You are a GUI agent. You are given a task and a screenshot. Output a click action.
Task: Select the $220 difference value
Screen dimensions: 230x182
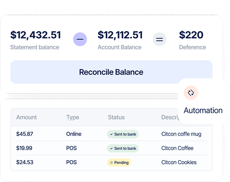pos(191,35)
